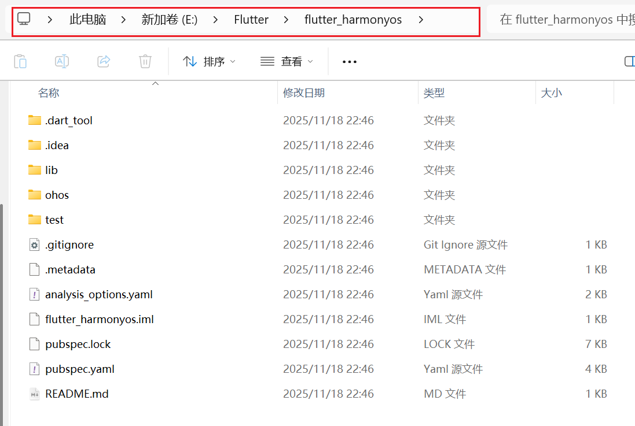Click the .gitignore gear file icon
Viewport: 635px width, 426px height.
[35, 245]
